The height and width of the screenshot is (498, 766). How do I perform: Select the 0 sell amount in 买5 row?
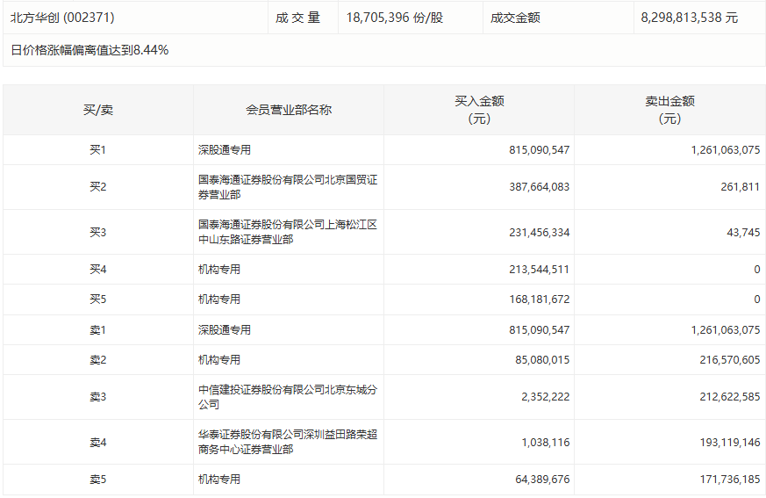coord(756,299)
